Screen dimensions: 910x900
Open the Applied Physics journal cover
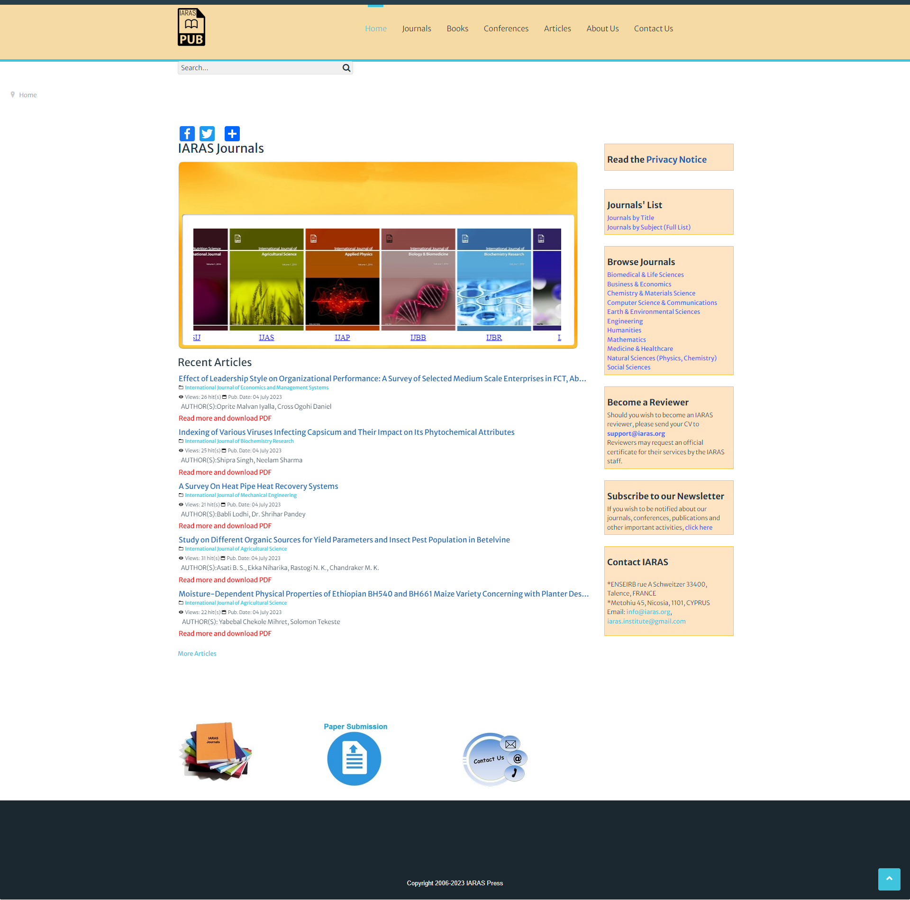coord(342,279)
